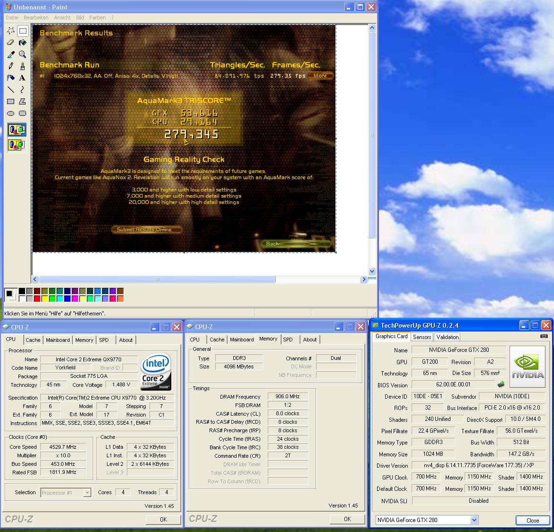Choose the Rounded Rectangle tool
This screenshot has width=554, height=532.
pos(23,113)
